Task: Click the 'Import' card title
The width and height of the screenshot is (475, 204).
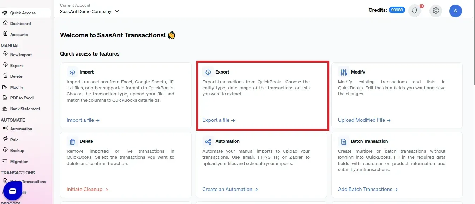Action: 86,72
